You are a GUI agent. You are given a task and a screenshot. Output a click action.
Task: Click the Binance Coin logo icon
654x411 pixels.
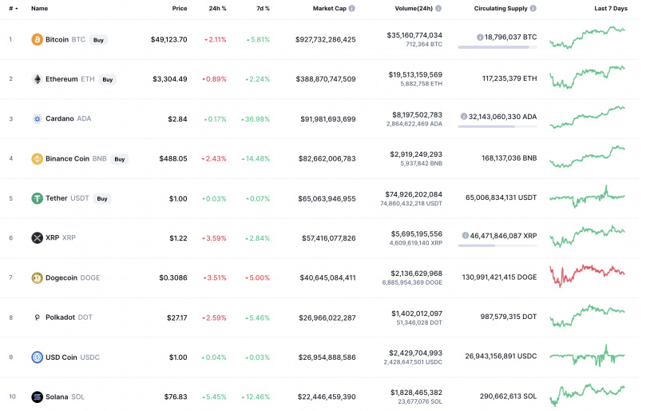point(37,158)
